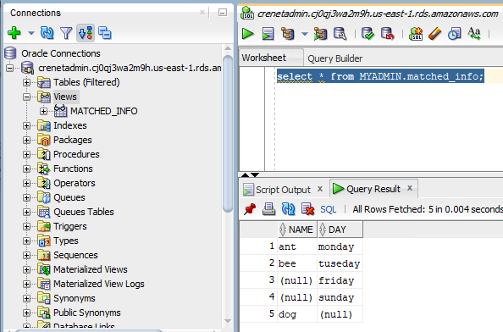
Task: Click the 'sunday' cell in row 4
Action: pyautogui.click(x=340, y=297)
